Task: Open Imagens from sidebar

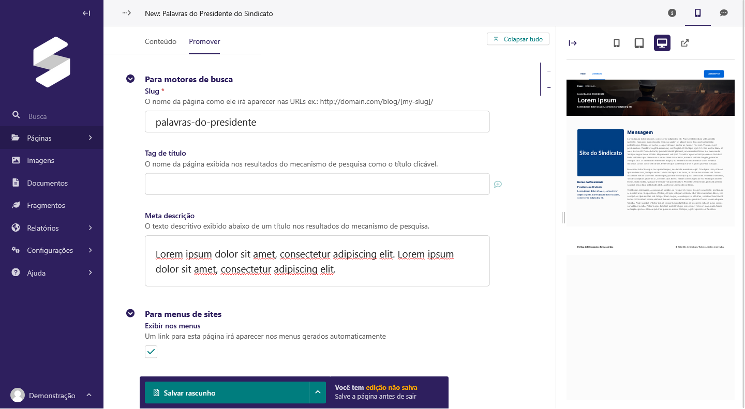Action: [x=40, y=160]
